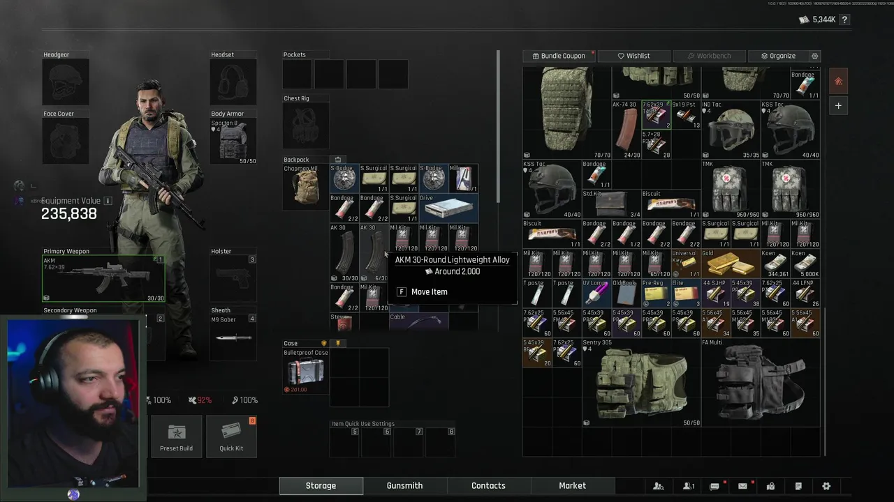Click quick use slot 5

point(344,443)
